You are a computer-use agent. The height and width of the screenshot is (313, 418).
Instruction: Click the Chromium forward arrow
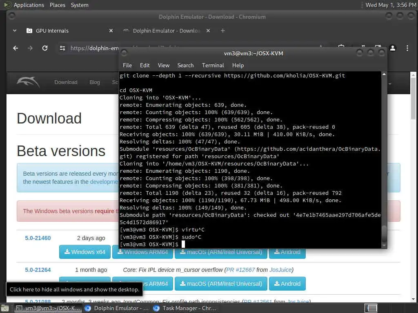30,48
